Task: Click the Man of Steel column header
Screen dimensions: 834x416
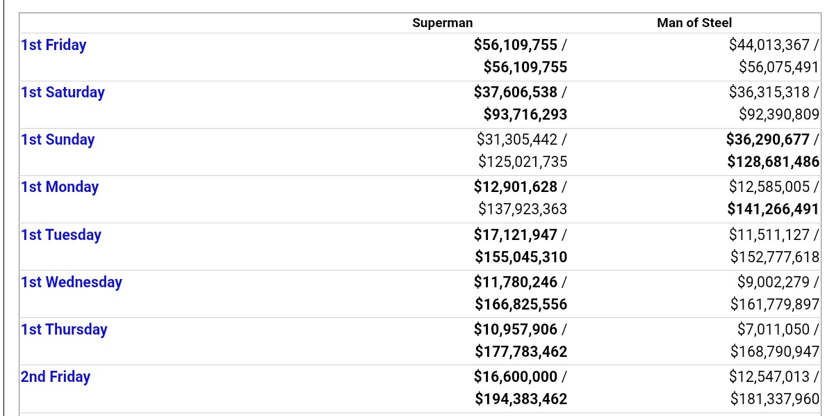Action: pyautogui.click(x=694, y=23)
